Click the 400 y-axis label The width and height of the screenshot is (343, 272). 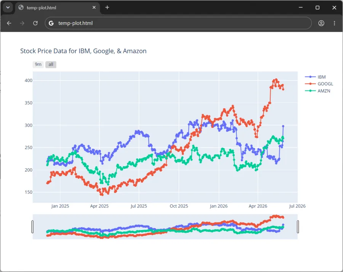(x=29, y=80)
